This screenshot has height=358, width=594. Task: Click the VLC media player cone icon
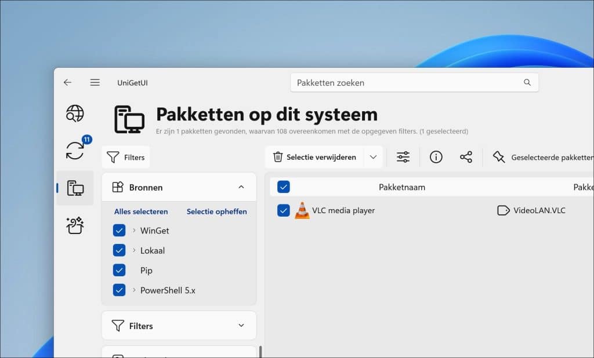click(302, 210)
